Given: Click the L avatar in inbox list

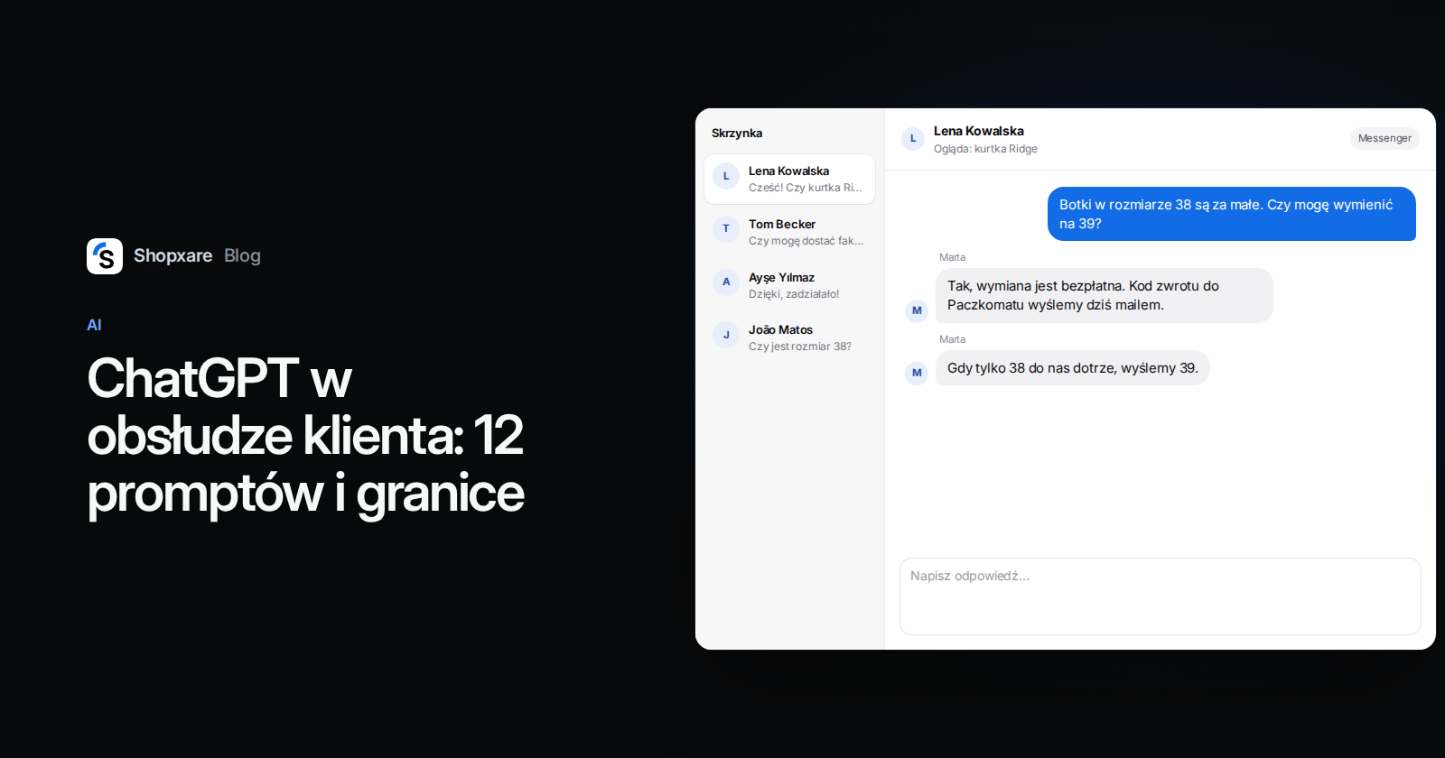Looking at the screenshot, I should point(726,176).
